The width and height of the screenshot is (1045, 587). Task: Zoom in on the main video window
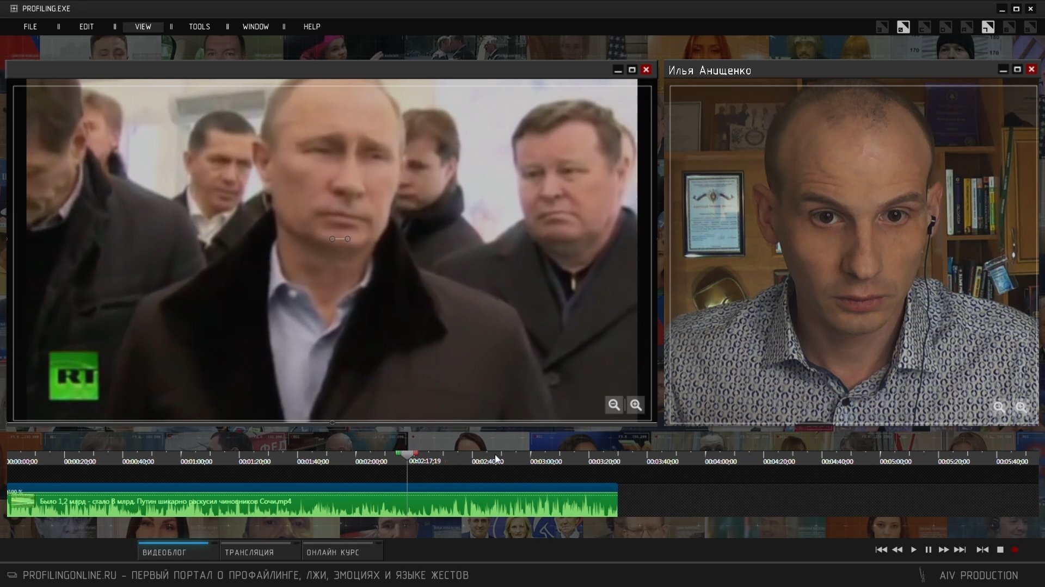pyautogui.click(x=636, y=405)
